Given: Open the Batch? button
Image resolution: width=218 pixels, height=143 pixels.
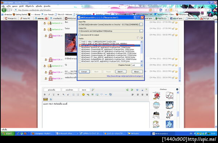Looking at the screenshot, I should tap(121, 72).
